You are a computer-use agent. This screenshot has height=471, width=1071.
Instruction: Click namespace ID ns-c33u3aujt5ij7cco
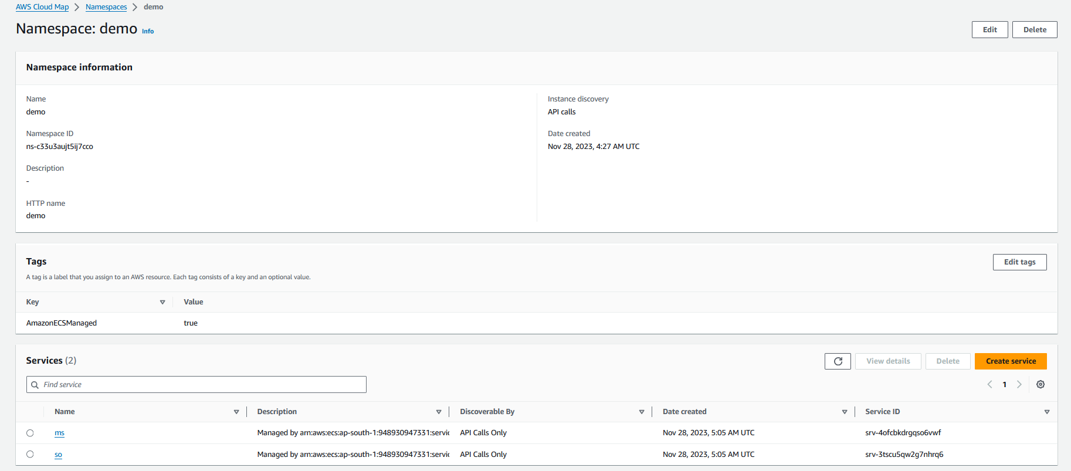point(60,147)
